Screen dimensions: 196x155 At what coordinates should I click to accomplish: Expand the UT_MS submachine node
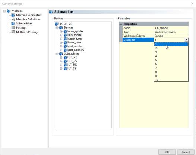(x=61, y=57)
